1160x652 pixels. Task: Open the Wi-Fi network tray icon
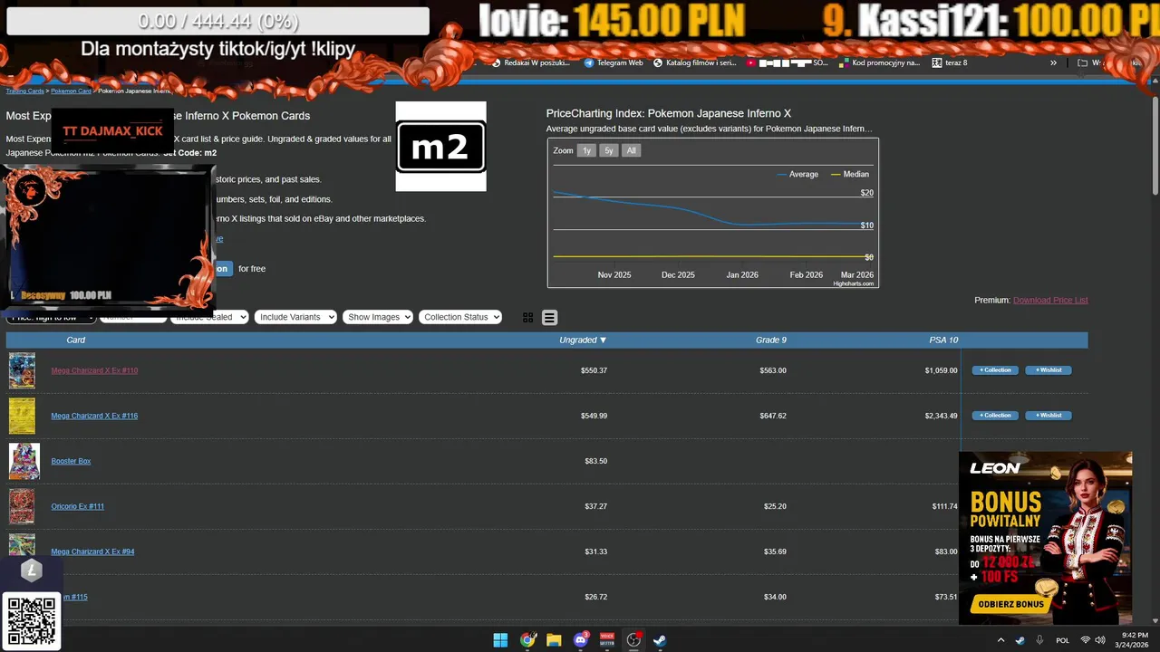click(1086, 640)
